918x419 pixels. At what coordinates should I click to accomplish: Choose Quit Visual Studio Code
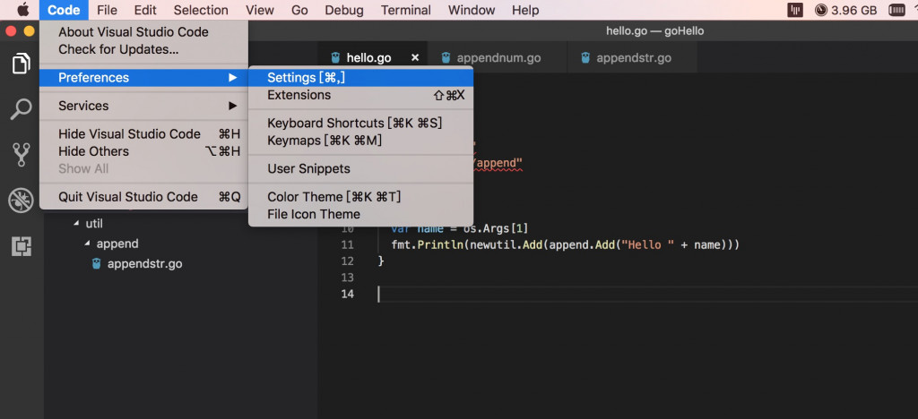pos(143,197)
